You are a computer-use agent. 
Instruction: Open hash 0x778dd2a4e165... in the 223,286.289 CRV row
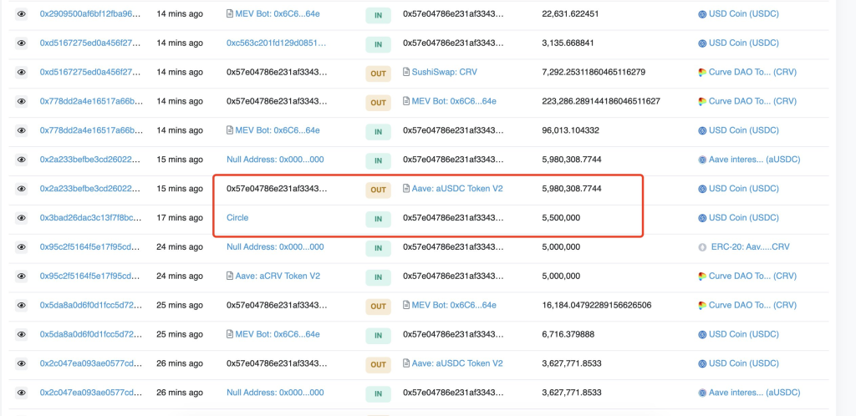point(90,101)
